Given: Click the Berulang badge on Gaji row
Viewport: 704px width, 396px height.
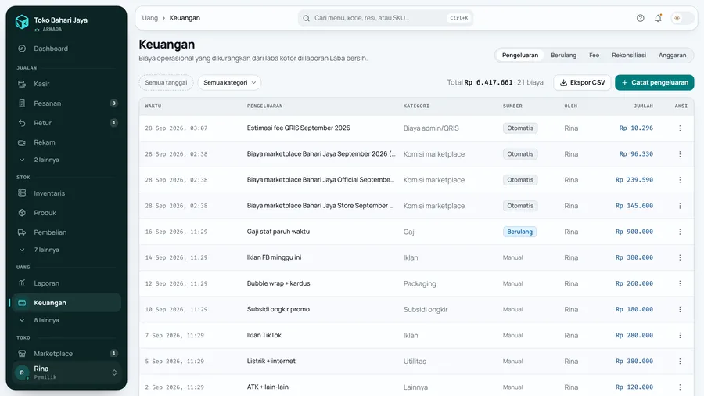Looking at the screenshot, I should tap(519, 232).
